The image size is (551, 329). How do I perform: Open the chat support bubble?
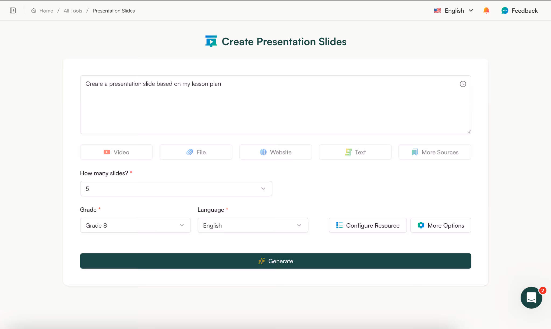[x=531, y=298]
